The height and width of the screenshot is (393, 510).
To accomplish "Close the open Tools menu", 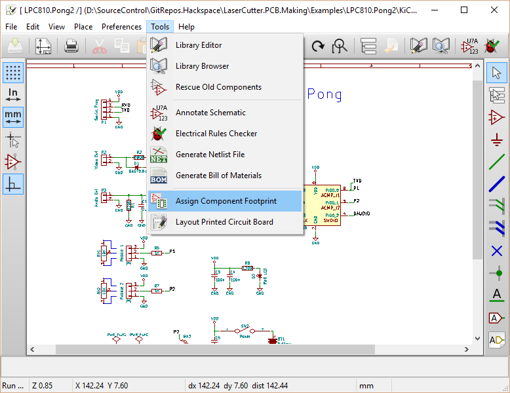I will [x=160, y=27].
